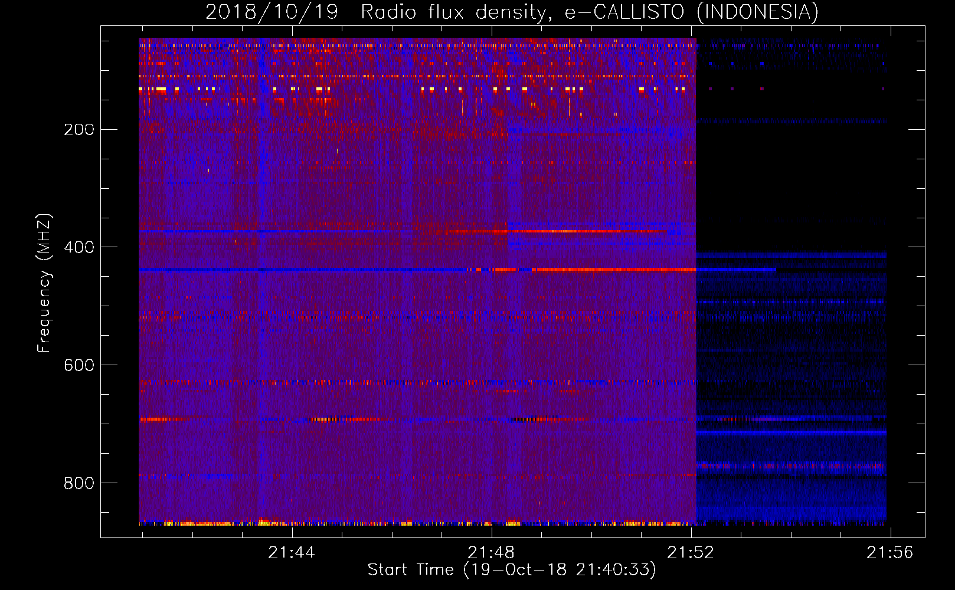
Task: Select the "2018/10/19" date in the title
Action: click(272, 12)
